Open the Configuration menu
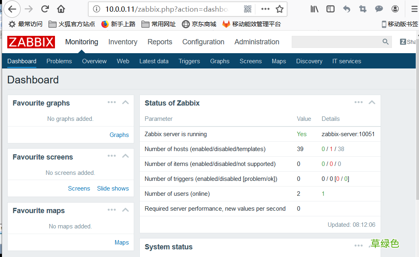This screenshot has width=419, height=257. (x=203, y=42)
